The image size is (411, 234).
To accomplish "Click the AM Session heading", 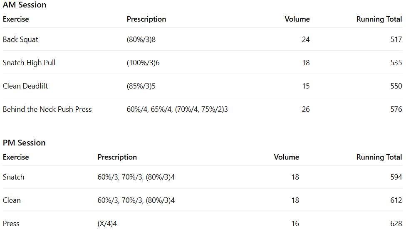I will coord(25,5).
